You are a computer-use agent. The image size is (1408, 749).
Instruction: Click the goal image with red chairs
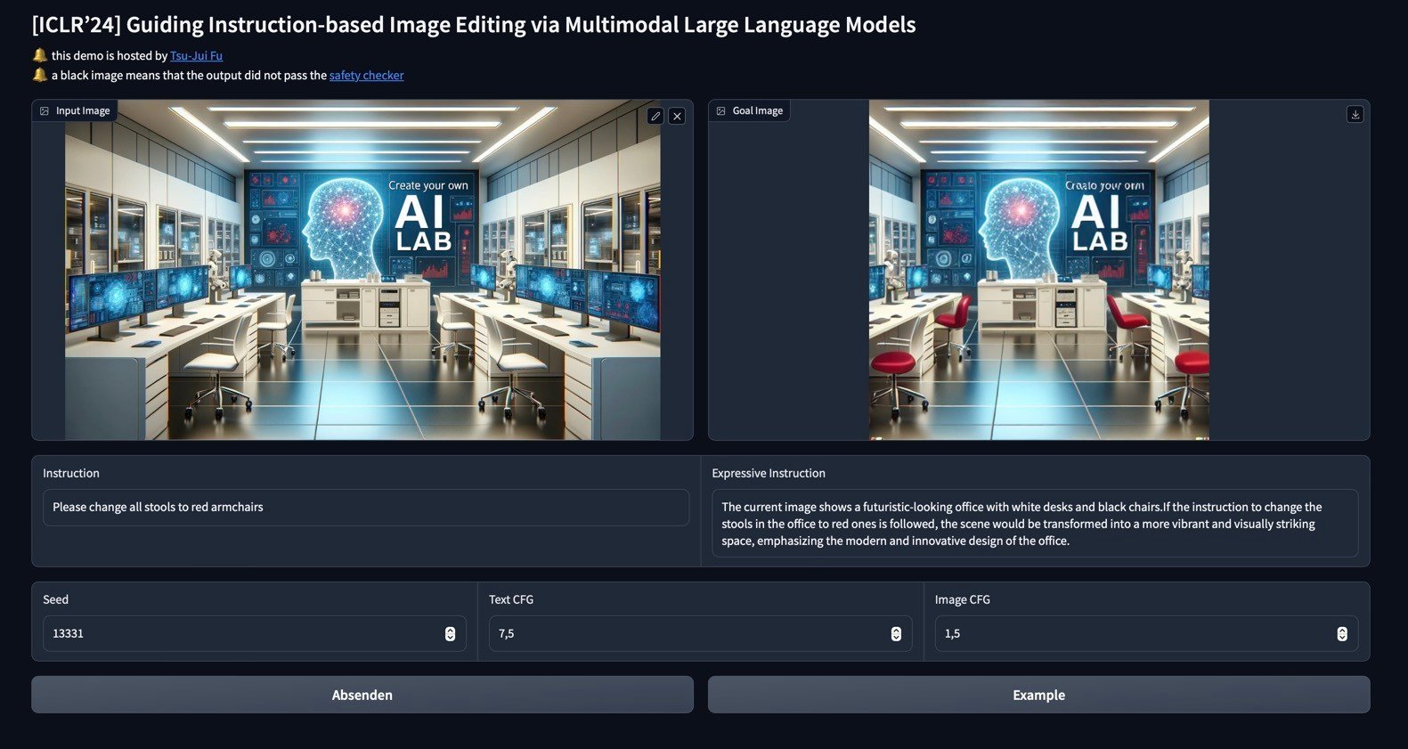pyautogui.click(x=1039, y=270)
